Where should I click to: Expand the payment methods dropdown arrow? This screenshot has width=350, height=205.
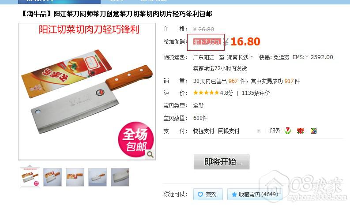[x=259, y=131]
